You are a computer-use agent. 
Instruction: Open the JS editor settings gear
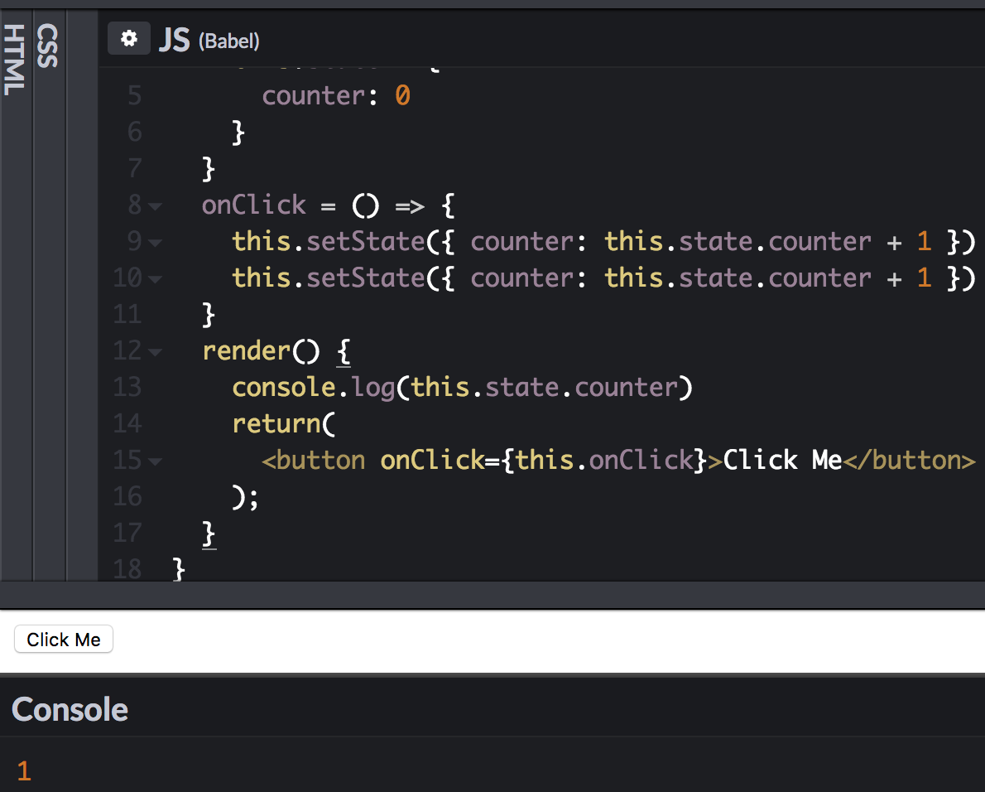(x=129, y=38)
